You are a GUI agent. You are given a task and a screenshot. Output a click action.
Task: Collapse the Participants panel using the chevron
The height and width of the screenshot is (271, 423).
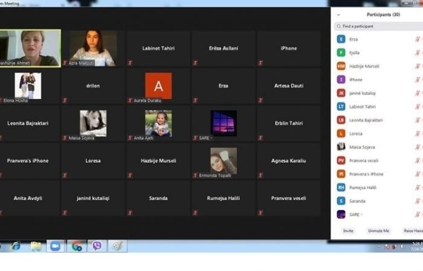tap(338, 14)
